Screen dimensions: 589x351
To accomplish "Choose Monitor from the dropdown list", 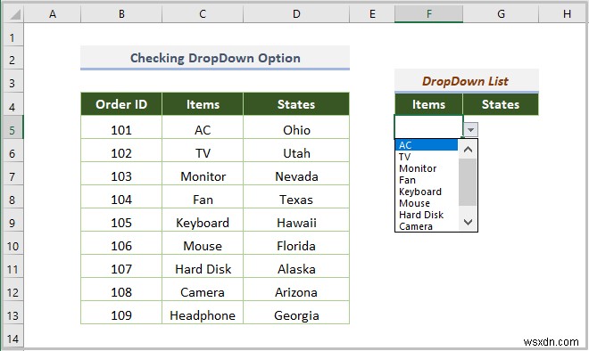I will click(x=427, y=168).
